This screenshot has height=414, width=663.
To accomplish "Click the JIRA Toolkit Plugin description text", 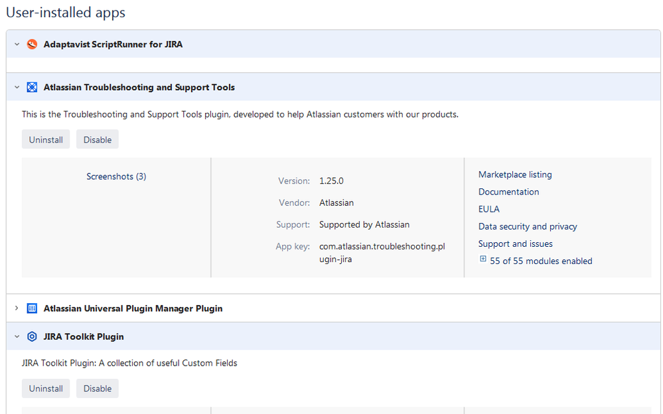I will (129, 364).
